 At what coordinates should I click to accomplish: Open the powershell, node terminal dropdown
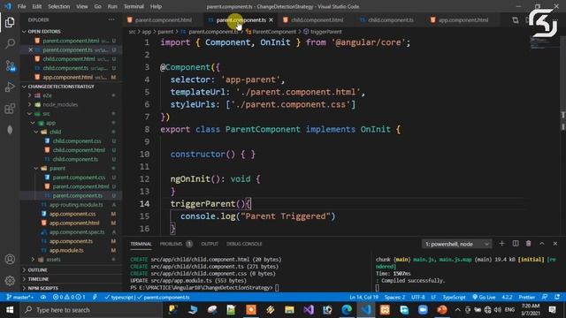coord(456,244)
